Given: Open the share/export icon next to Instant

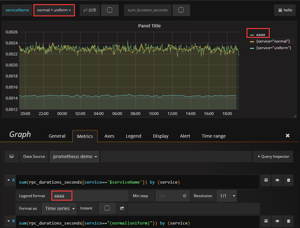Looking at the screenshot, I should tap(122, 208).
